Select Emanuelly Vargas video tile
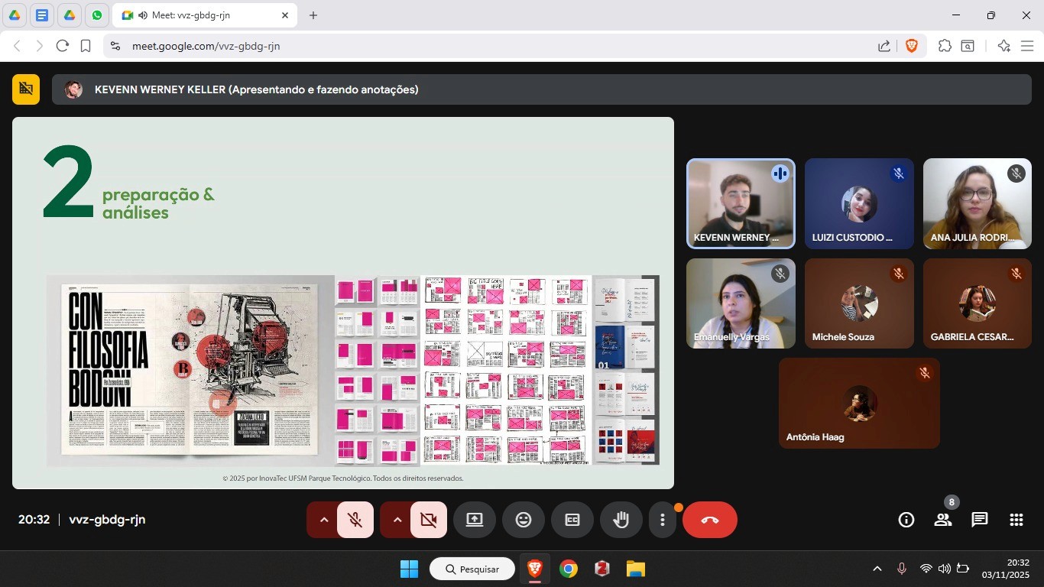Image resolution: width=1044 pixels, height=587 pixels. pos(741,303)
